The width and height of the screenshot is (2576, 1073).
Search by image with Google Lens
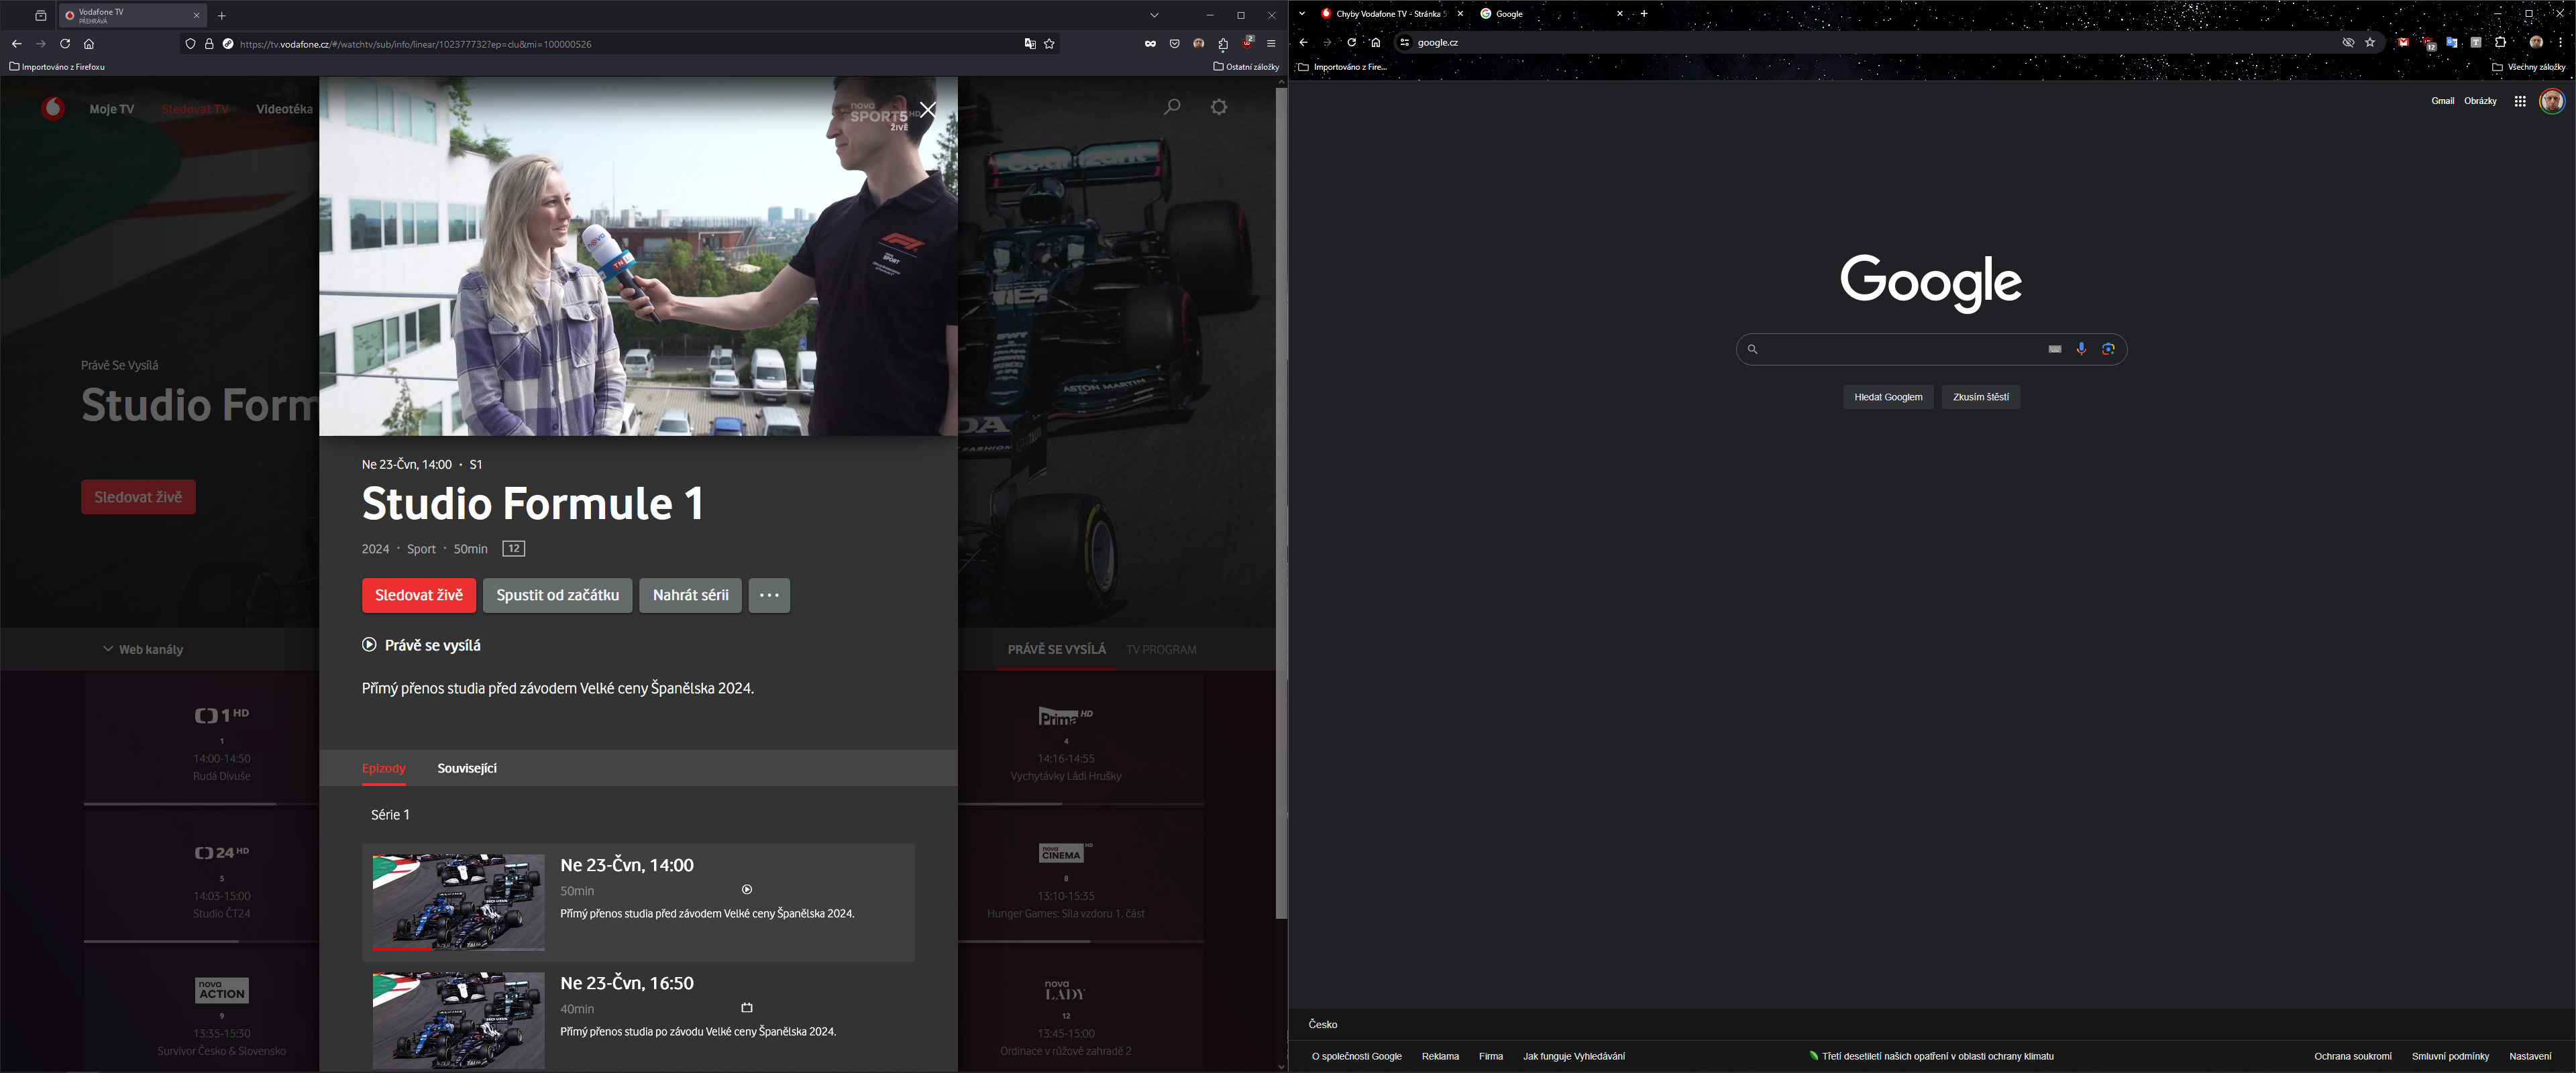tap(2108, 349)
